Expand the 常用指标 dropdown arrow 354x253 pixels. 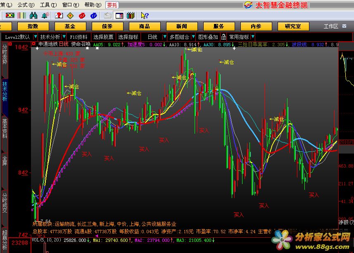(x=253, y=37)
